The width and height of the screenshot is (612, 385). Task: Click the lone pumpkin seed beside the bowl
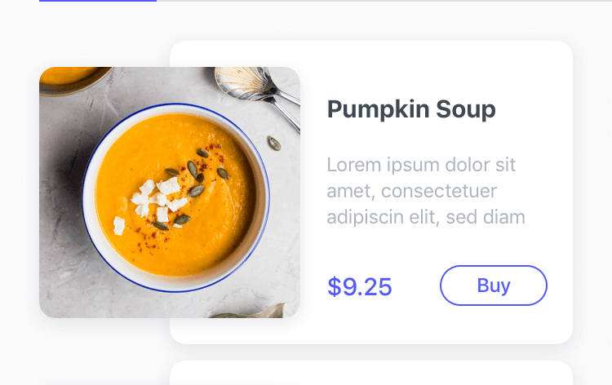click(x=273, y=144)
